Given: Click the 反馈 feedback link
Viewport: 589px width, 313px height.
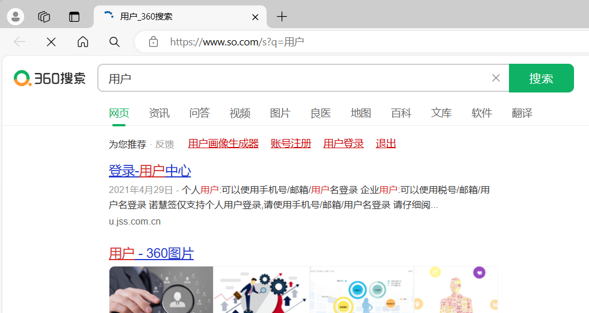Looking at the screenshot, I should (x=165, y=144).
